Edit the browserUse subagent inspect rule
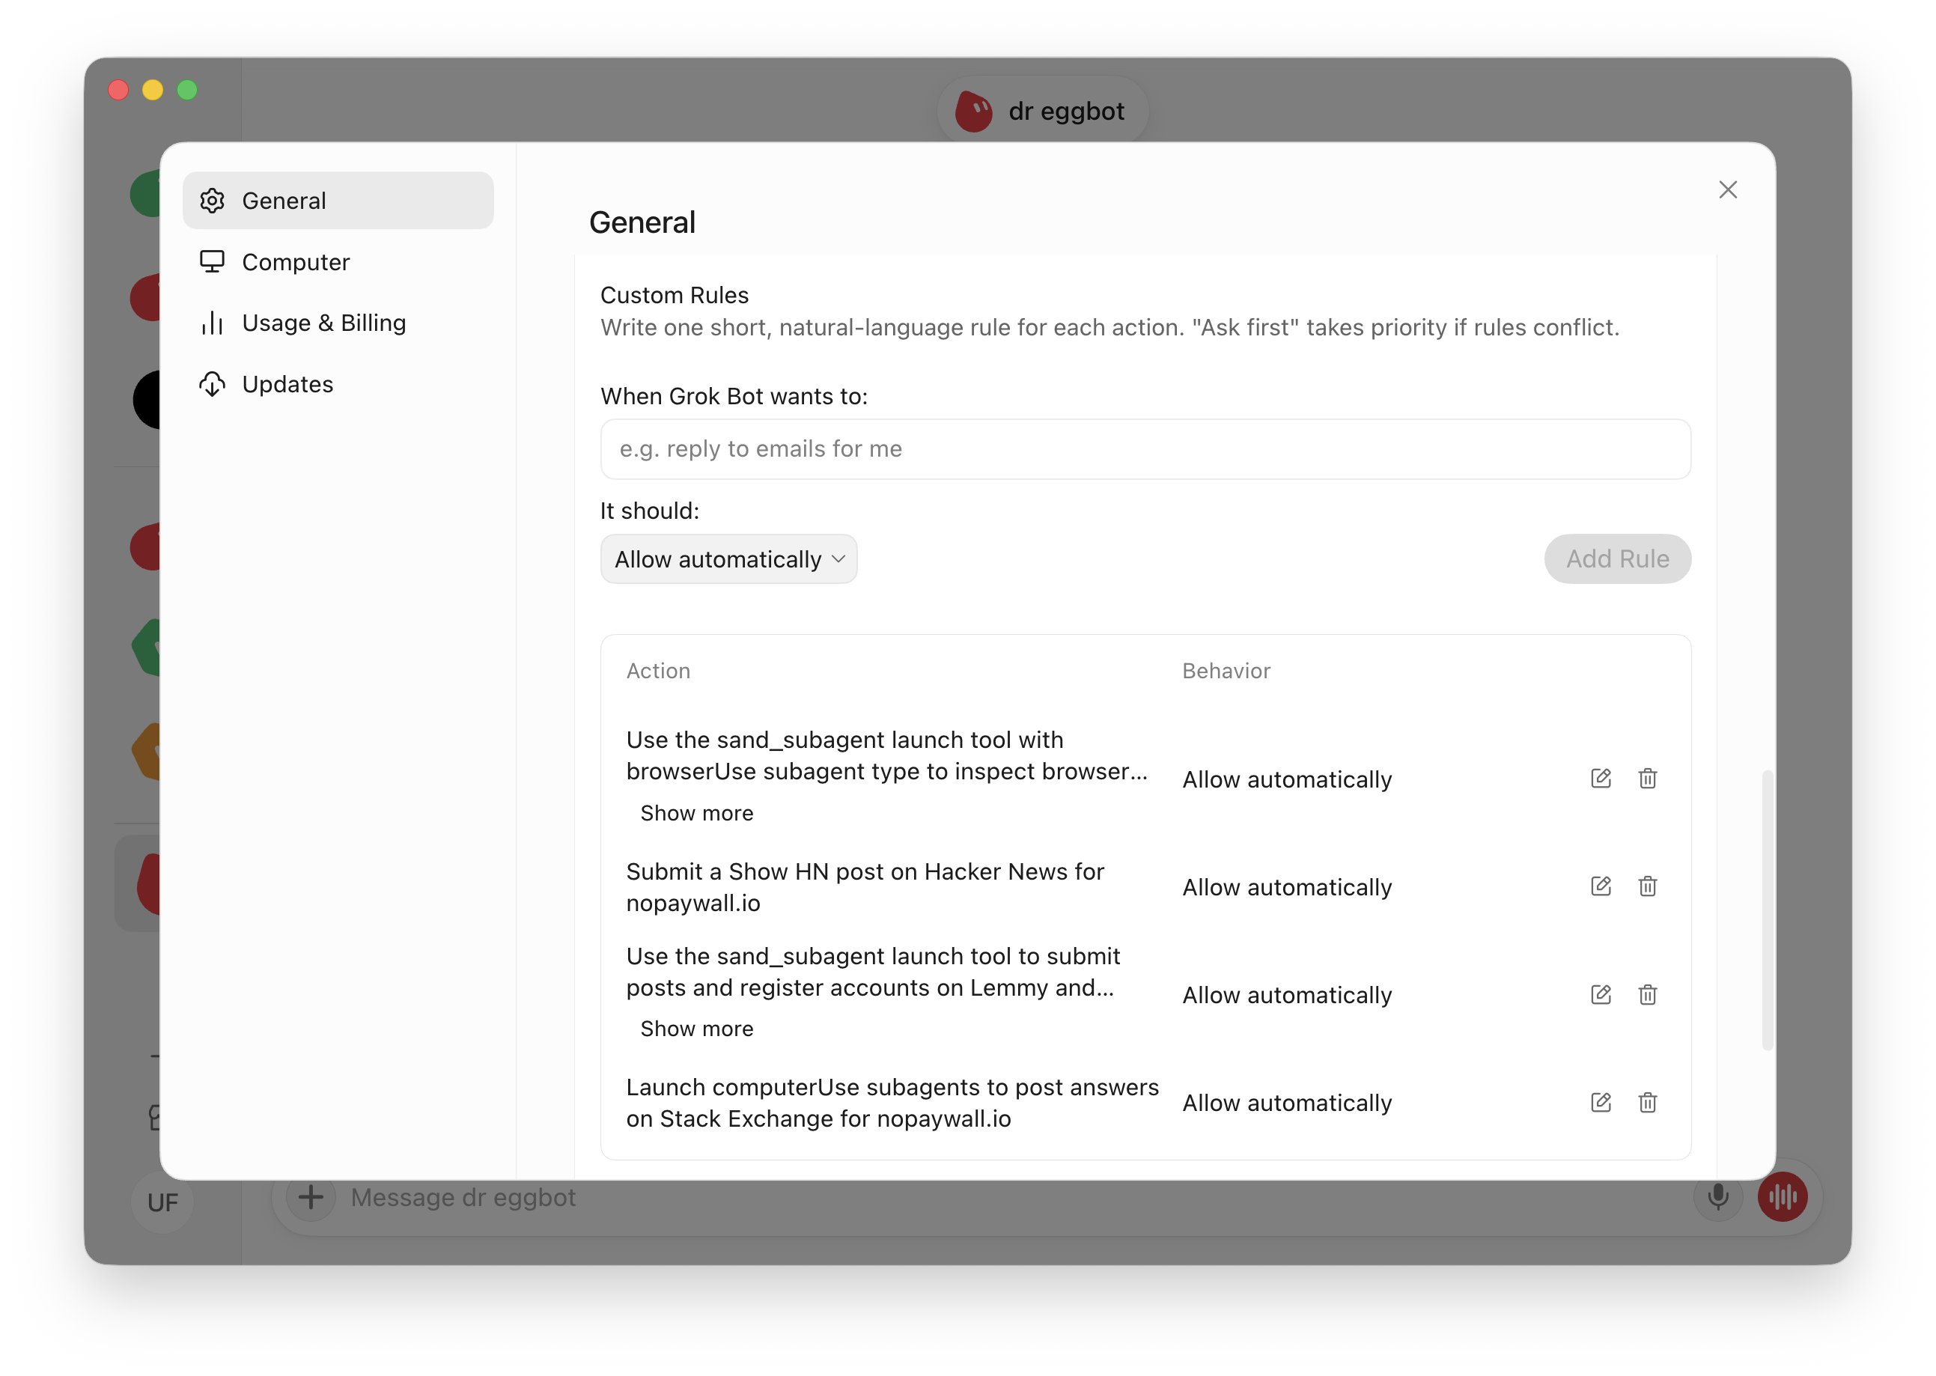 click(1601, 779)
